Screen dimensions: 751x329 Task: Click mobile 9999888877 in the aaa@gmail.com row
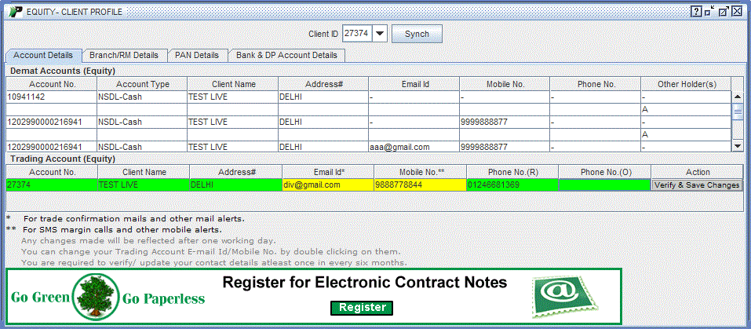coord(505,147)
